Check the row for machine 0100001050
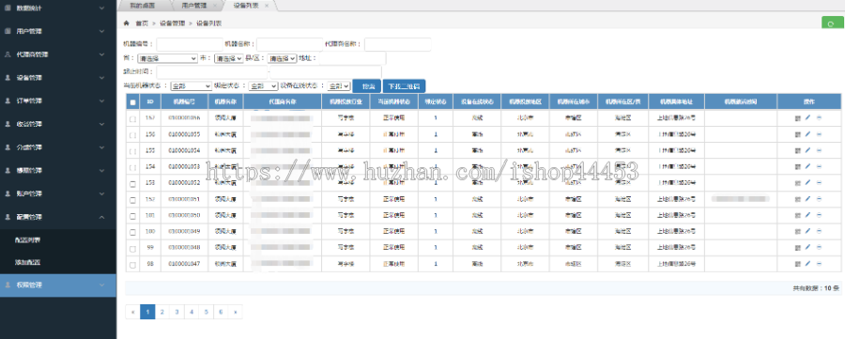 [x=132, y=216]
